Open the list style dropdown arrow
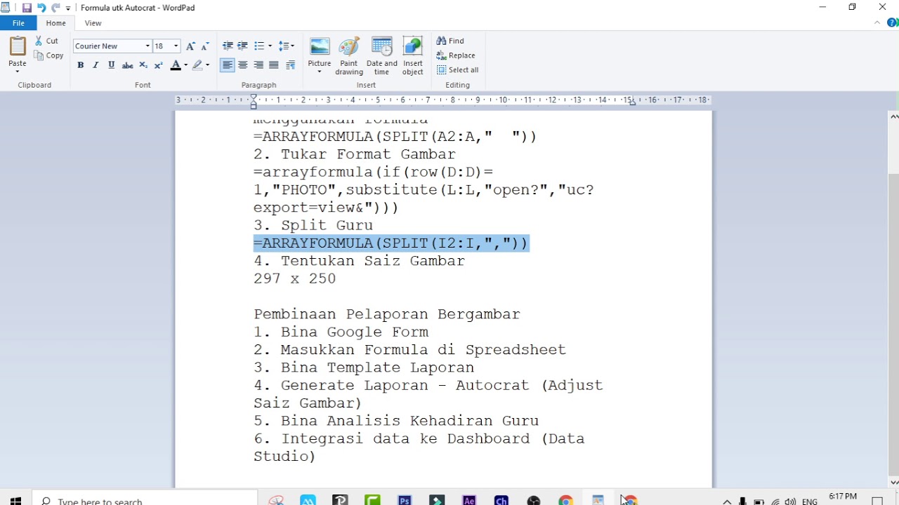Image resolution: width=899 pixels, height=505 pixels. point(270,46)
